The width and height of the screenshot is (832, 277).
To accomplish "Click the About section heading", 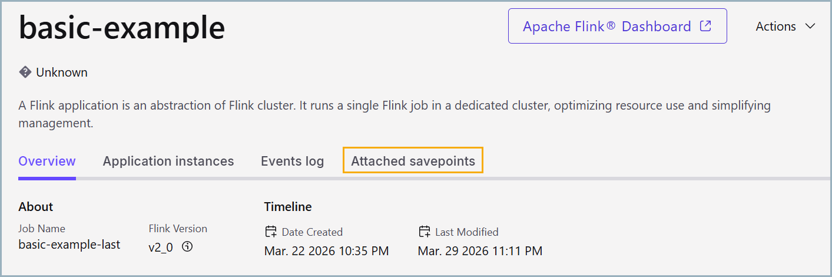I will [36, 206].
